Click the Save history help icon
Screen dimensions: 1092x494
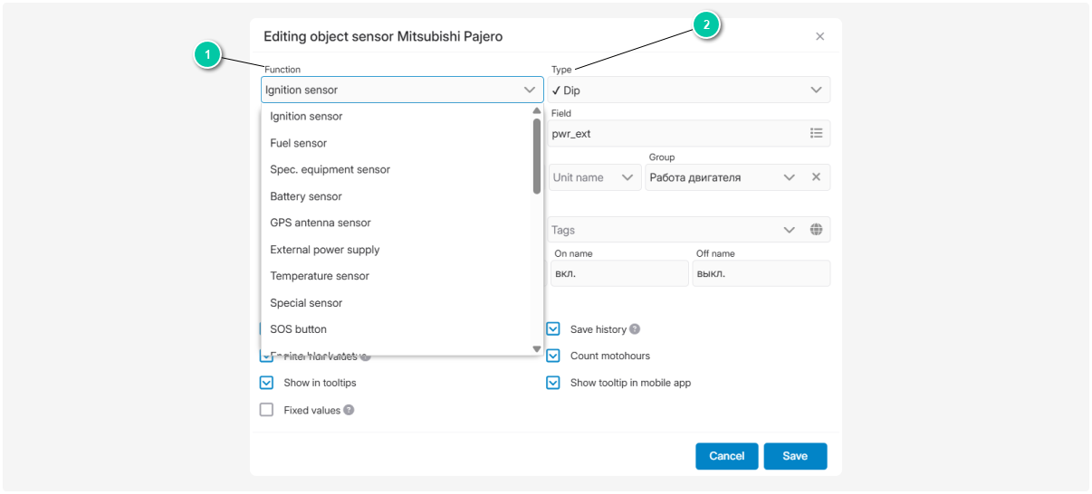[635, 329]
